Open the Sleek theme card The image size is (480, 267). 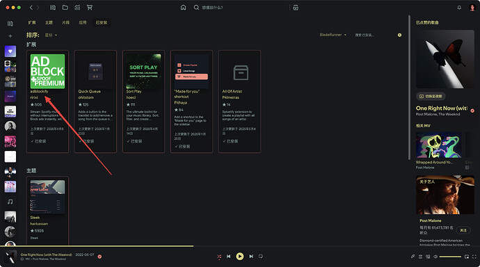point(47,211)
